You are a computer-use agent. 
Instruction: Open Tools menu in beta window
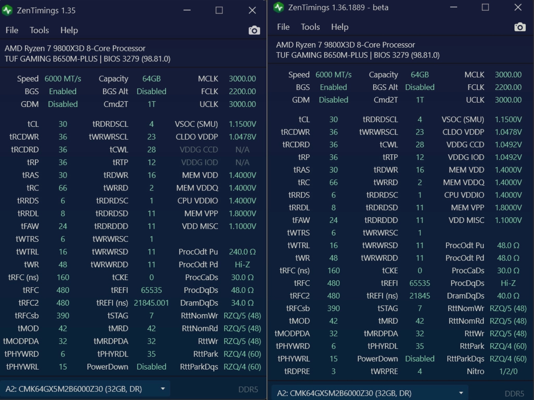click(x=310, y=27)
